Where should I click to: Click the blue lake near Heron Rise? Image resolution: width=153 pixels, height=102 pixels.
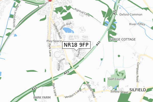point(68,30)
